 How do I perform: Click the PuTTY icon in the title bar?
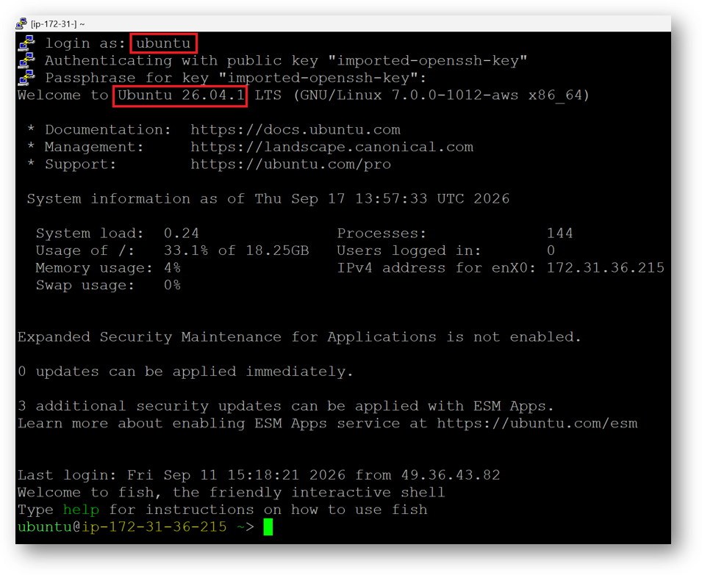21,23
